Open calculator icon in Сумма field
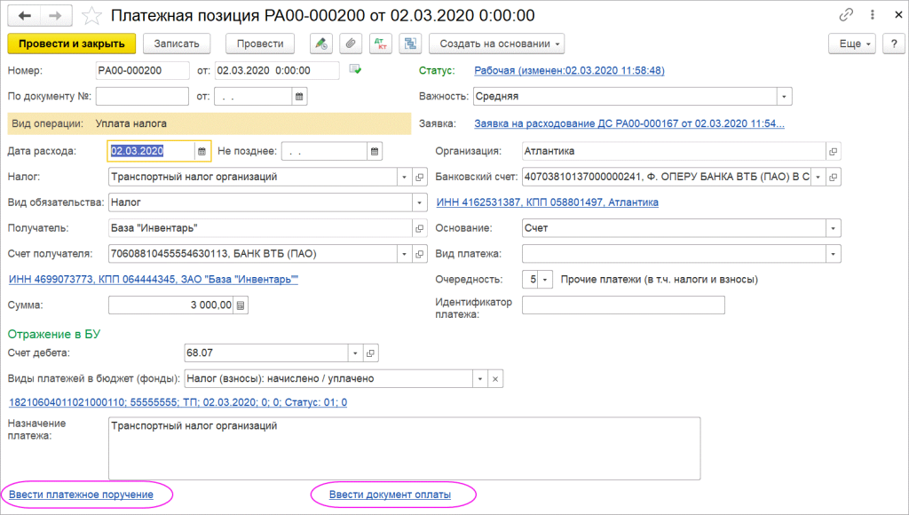The width and height of the screenshot is (909, 515). 241,305
